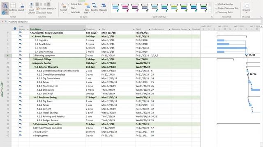Open the Slippage menu
Image resolution: width=263 pixels, height=147 pixels.
[x=103, y=8]
